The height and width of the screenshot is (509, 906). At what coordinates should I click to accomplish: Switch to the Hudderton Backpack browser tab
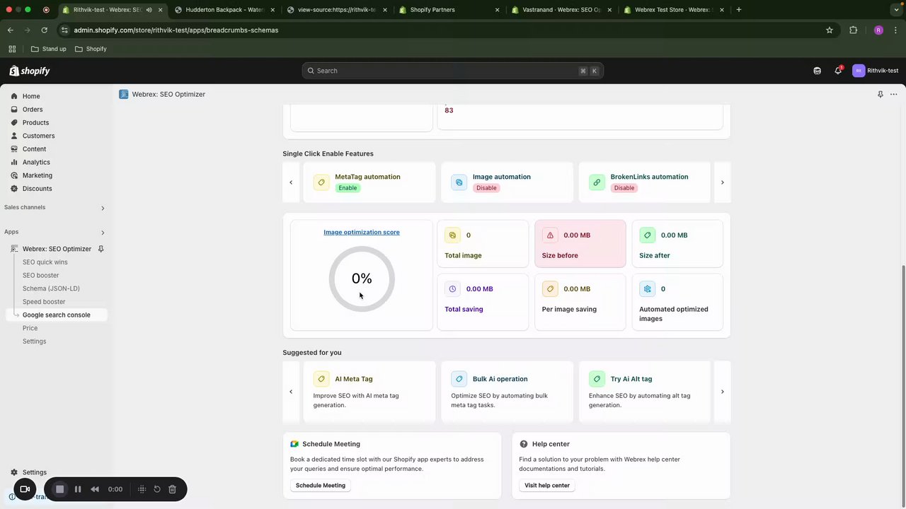[224, 10]
